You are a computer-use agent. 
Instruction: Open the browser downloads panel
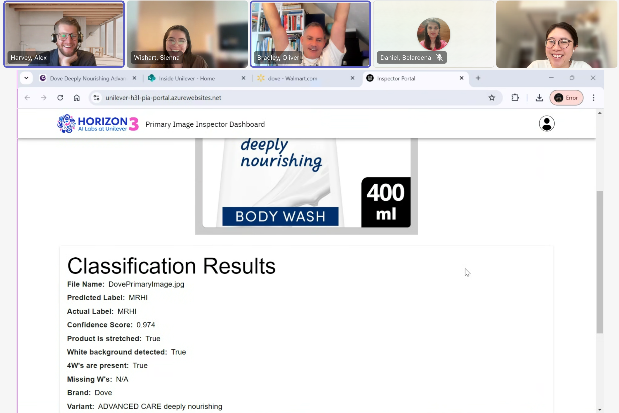(539, 98)
